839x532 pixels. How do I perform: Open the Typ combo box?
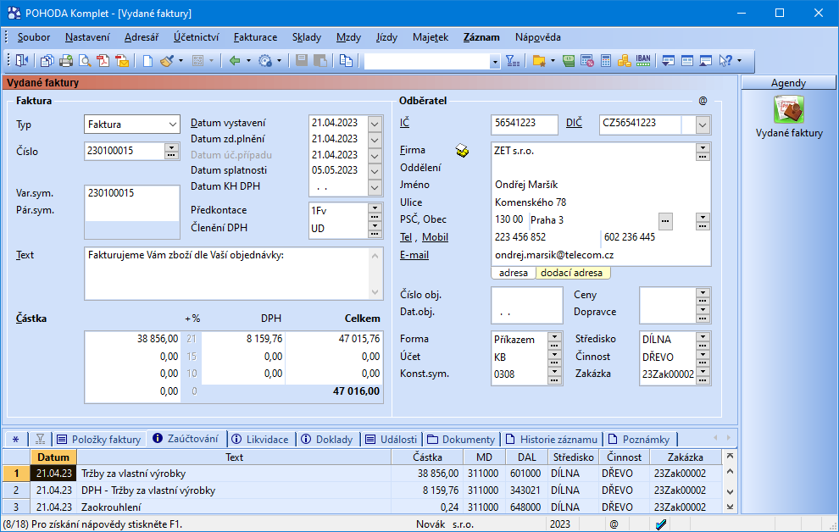(131, 125)
